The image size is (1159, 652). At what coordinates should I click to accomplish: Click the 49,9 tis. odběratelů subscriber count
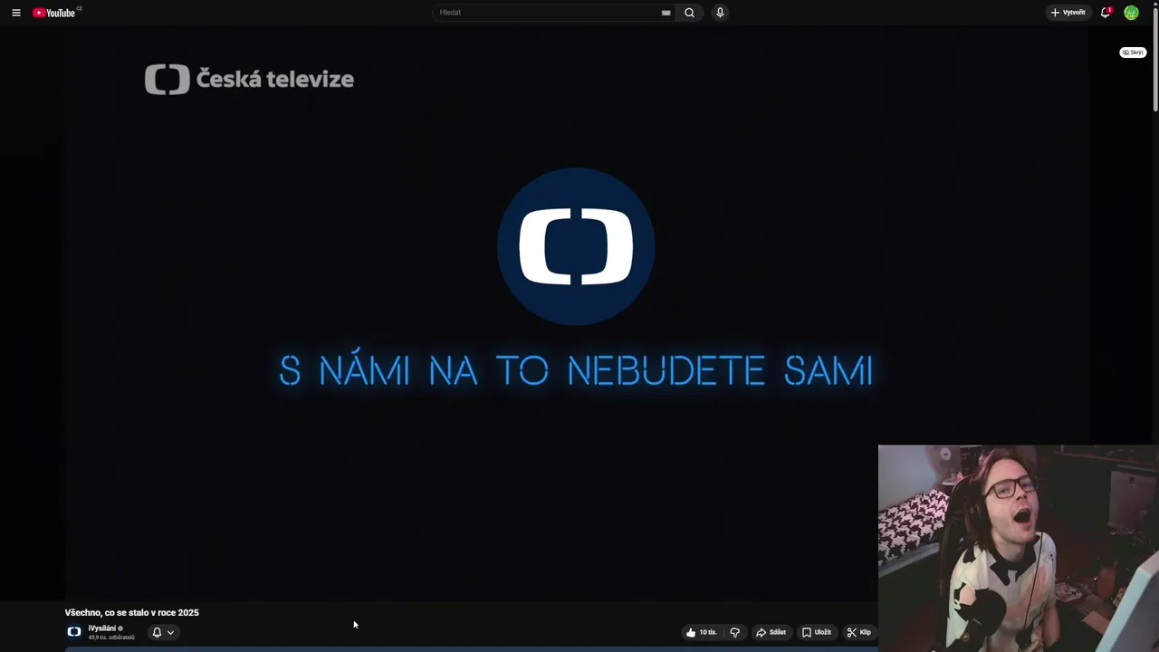[x=111, y=638]
